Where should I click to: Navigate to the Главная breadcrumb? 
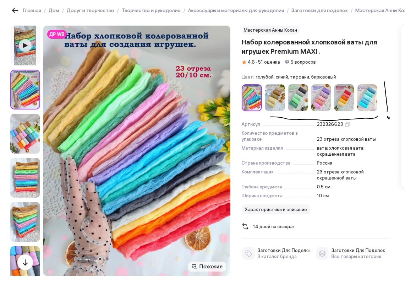click(32, 11)
